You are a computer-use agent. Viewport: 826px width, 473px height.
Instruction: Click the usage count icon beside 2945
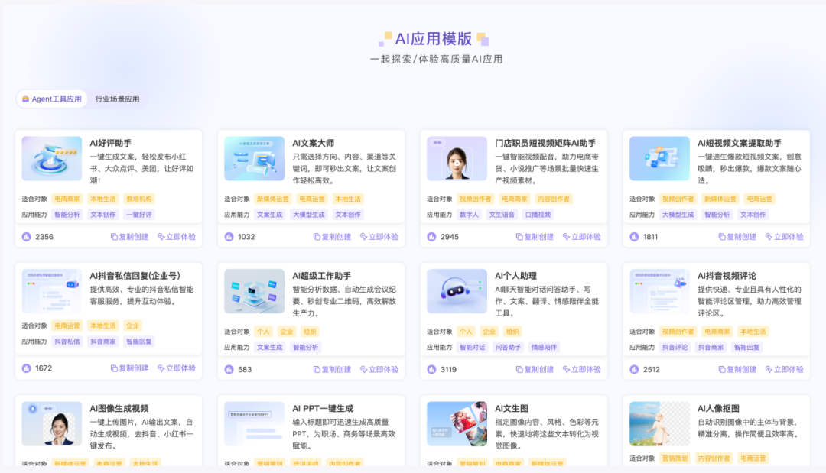tap(431, 237)
